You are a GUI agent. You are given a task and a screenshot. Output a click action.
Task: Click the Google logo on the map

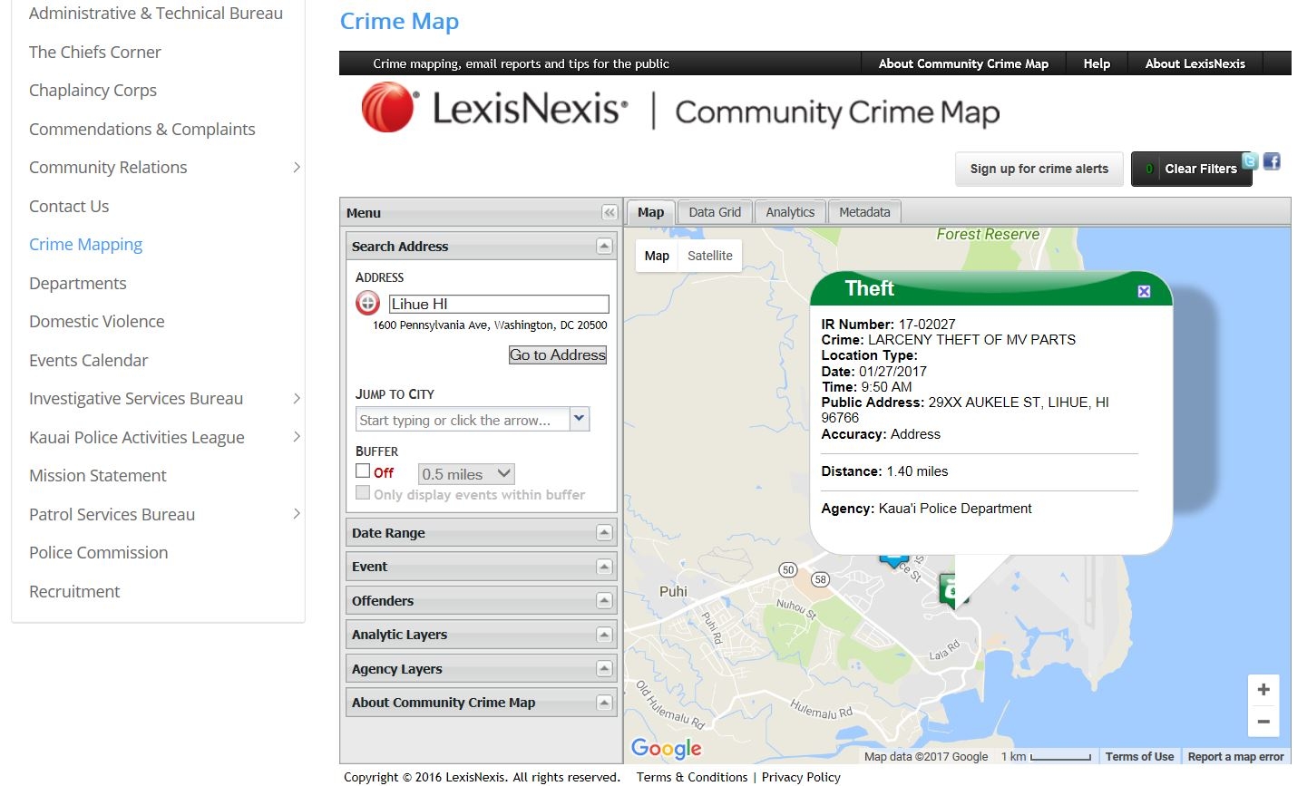tap(665, 748)
